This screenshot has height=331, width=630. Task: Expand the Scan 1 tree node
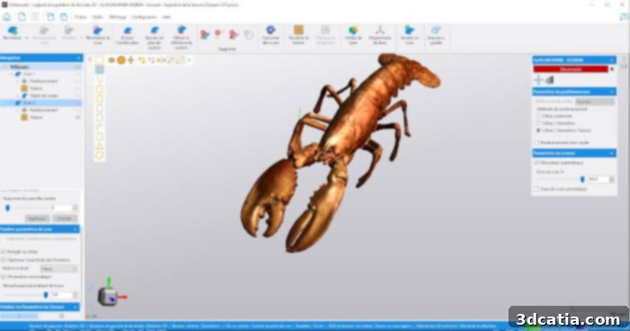pos(11,74)
